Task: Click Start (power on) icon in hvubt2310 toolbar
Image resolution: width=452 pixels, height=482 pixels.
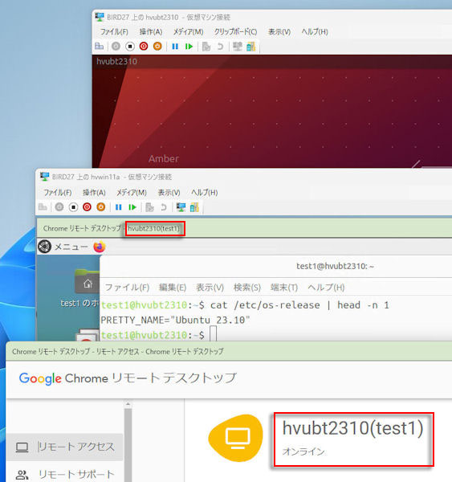Action: (x=116, y=47)
